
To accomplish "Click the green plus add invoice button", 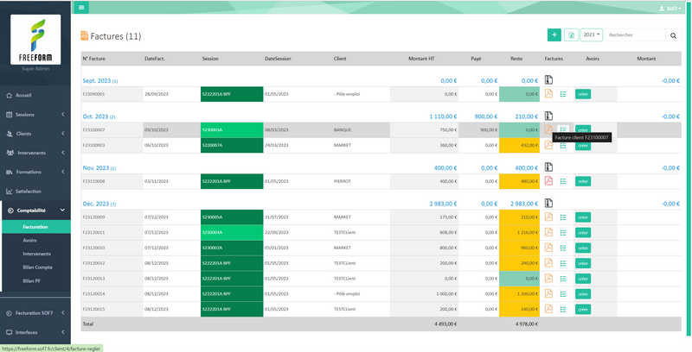I will click(x=554, y=35).
